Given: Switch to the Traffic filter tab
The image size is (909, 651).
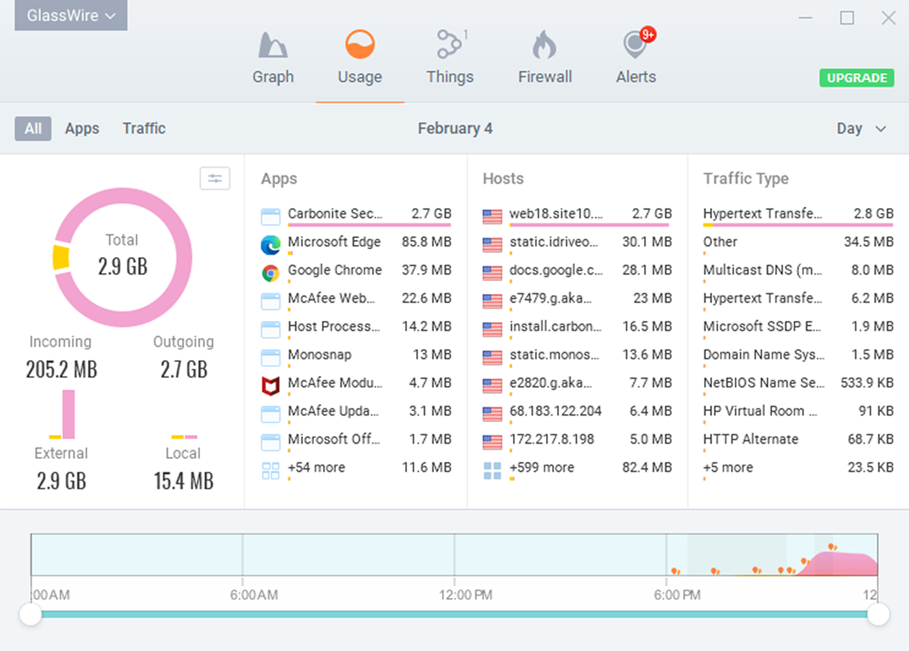Looking at the screenshot, I should point(144,129).
